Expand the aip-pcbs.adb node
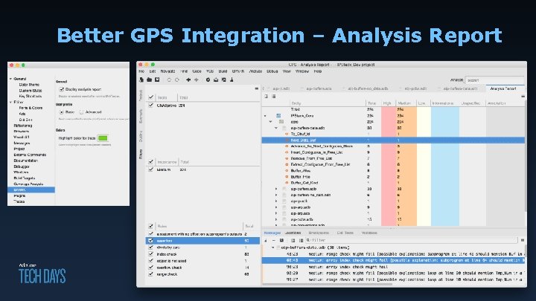The height and width of the screenshot is (301, 536). 276,219
